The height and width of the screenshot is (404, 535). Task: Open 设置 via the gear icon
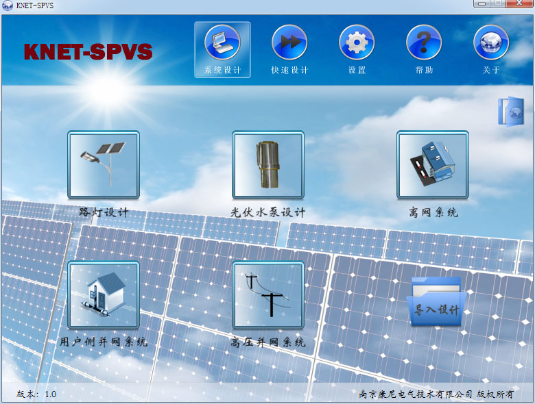[x=357, y=42]
